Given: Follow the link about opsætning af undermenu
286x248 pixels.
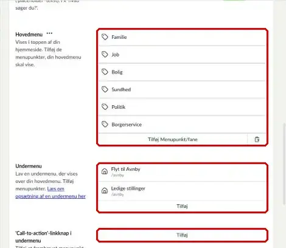Looking at the screenshot, I should 51,193.
